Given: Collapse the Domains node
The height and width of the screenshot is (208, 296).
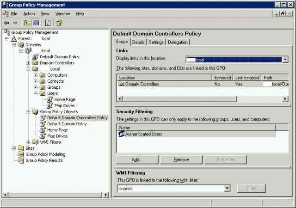Looking at the screenshot, I should (x=14, y=45).
